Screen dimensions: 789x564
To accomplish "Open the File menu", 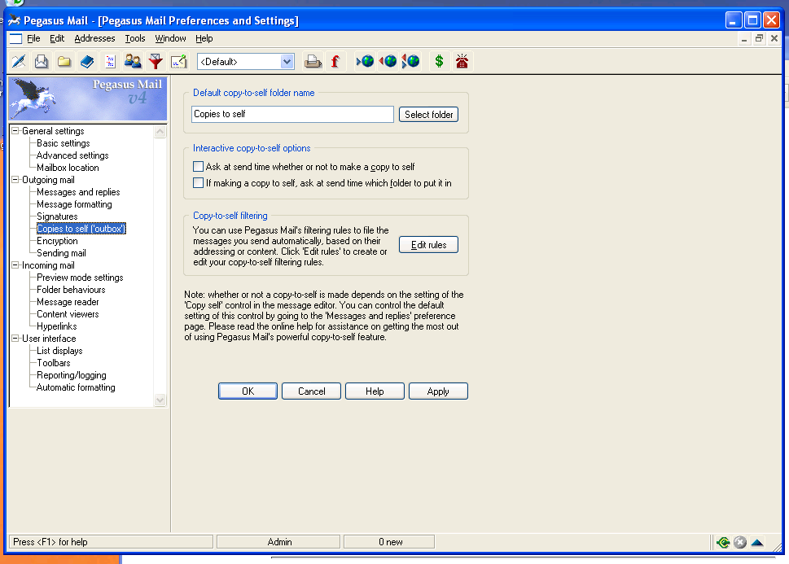I will pos(33,38).
